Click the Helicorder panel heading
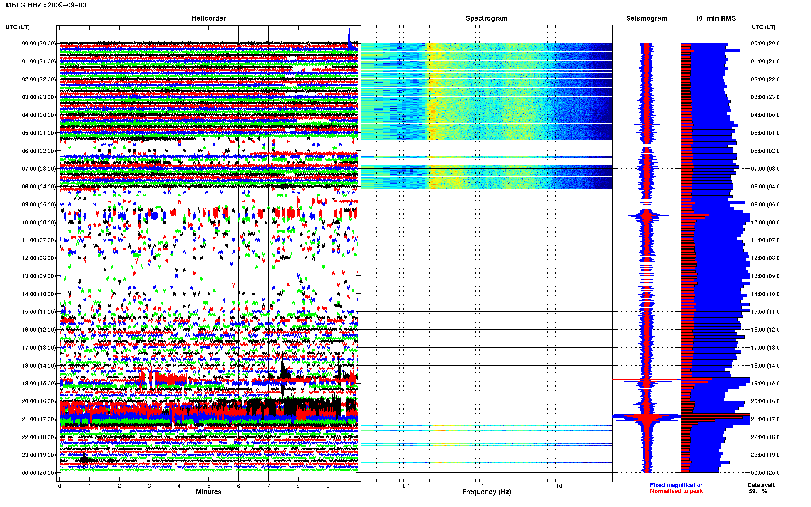The width and height of the screenshot is (811, 507). click(208, 18)
